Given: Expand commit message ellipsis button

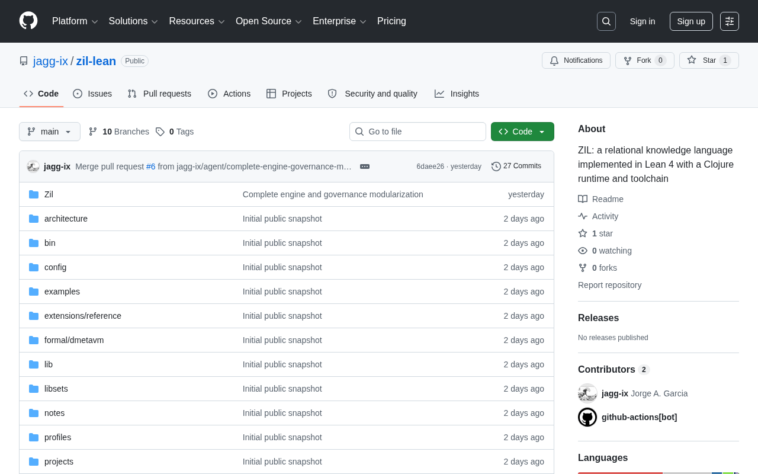Looking at the screenshot, I should tap(365, 166).
